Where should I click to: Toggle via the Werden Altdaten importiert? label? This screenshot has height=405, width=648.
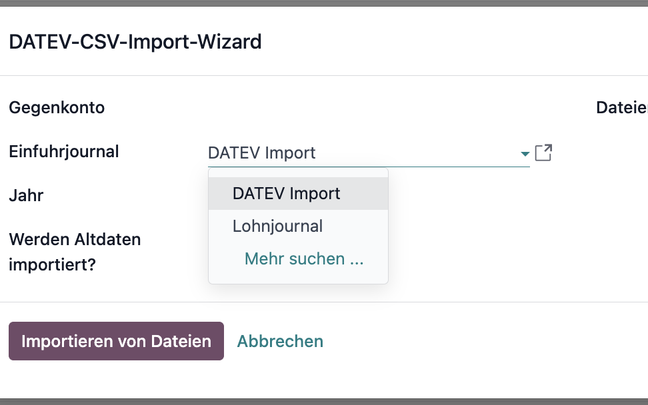coord(75,252)
